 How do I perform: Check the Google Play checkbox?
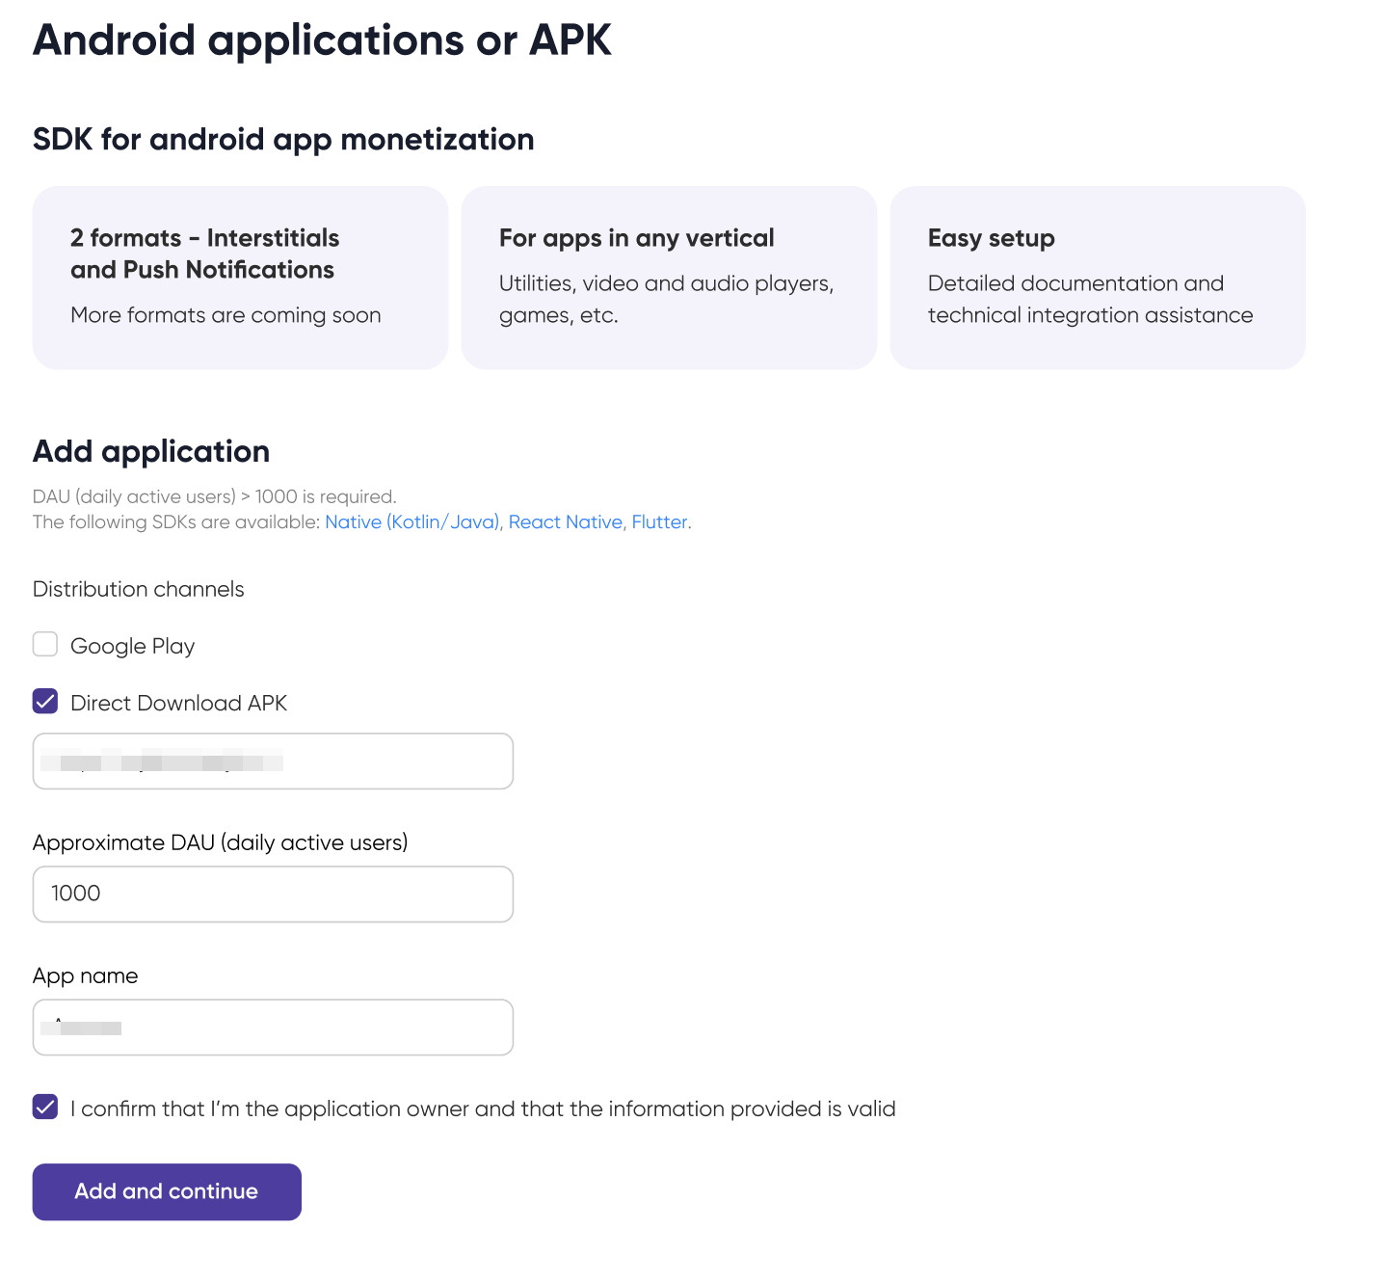pyautogui.click(x=45, y=644)
